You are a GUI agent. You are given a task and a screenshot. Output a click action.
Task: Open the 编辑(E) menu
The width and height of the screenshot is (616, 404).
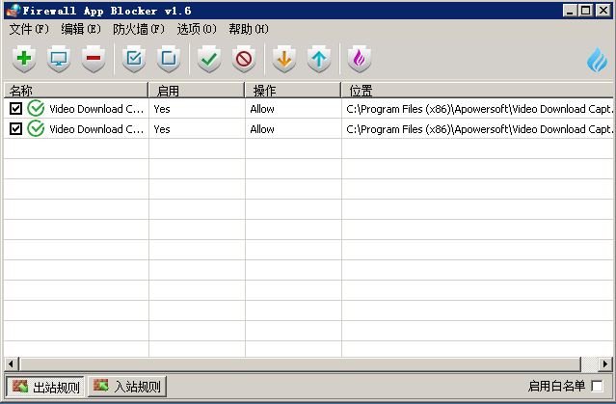tap(81, 29)
